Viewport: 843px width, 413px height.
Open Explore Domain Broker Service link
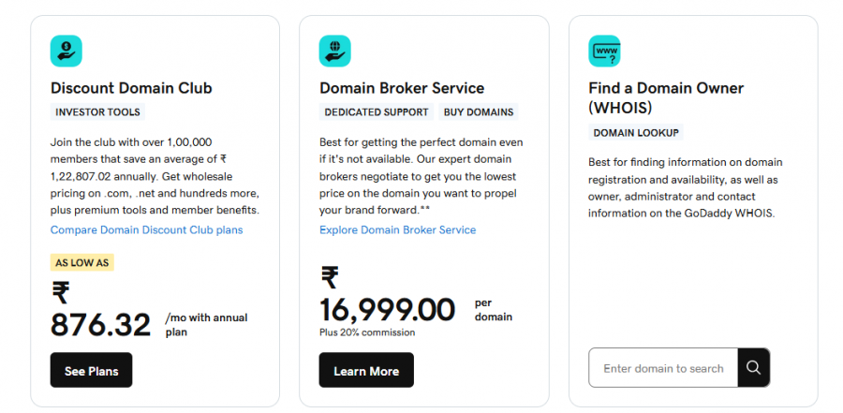click(x=397, y=229)
